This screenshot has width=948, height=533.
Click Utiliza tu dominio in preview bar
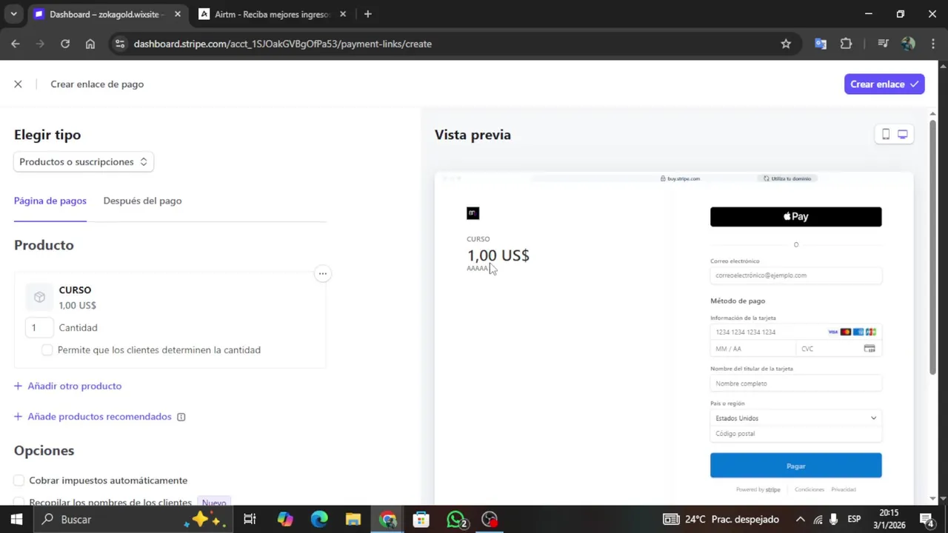(787, 178)
